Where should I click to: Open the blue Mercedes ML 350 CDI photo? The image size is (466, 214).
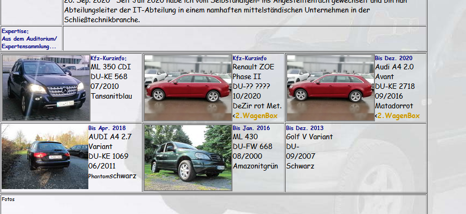46,88
